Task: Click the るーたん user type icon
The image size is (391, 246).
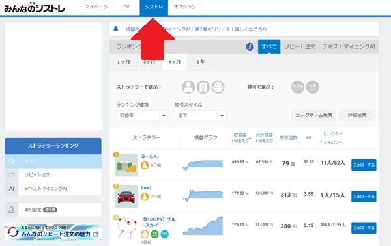Action: tap(145, 165)
